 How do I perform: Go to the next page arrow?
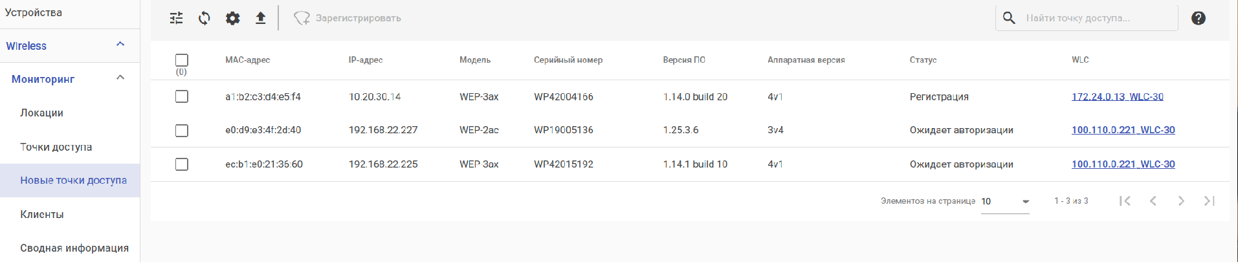tap(1181, 201)
